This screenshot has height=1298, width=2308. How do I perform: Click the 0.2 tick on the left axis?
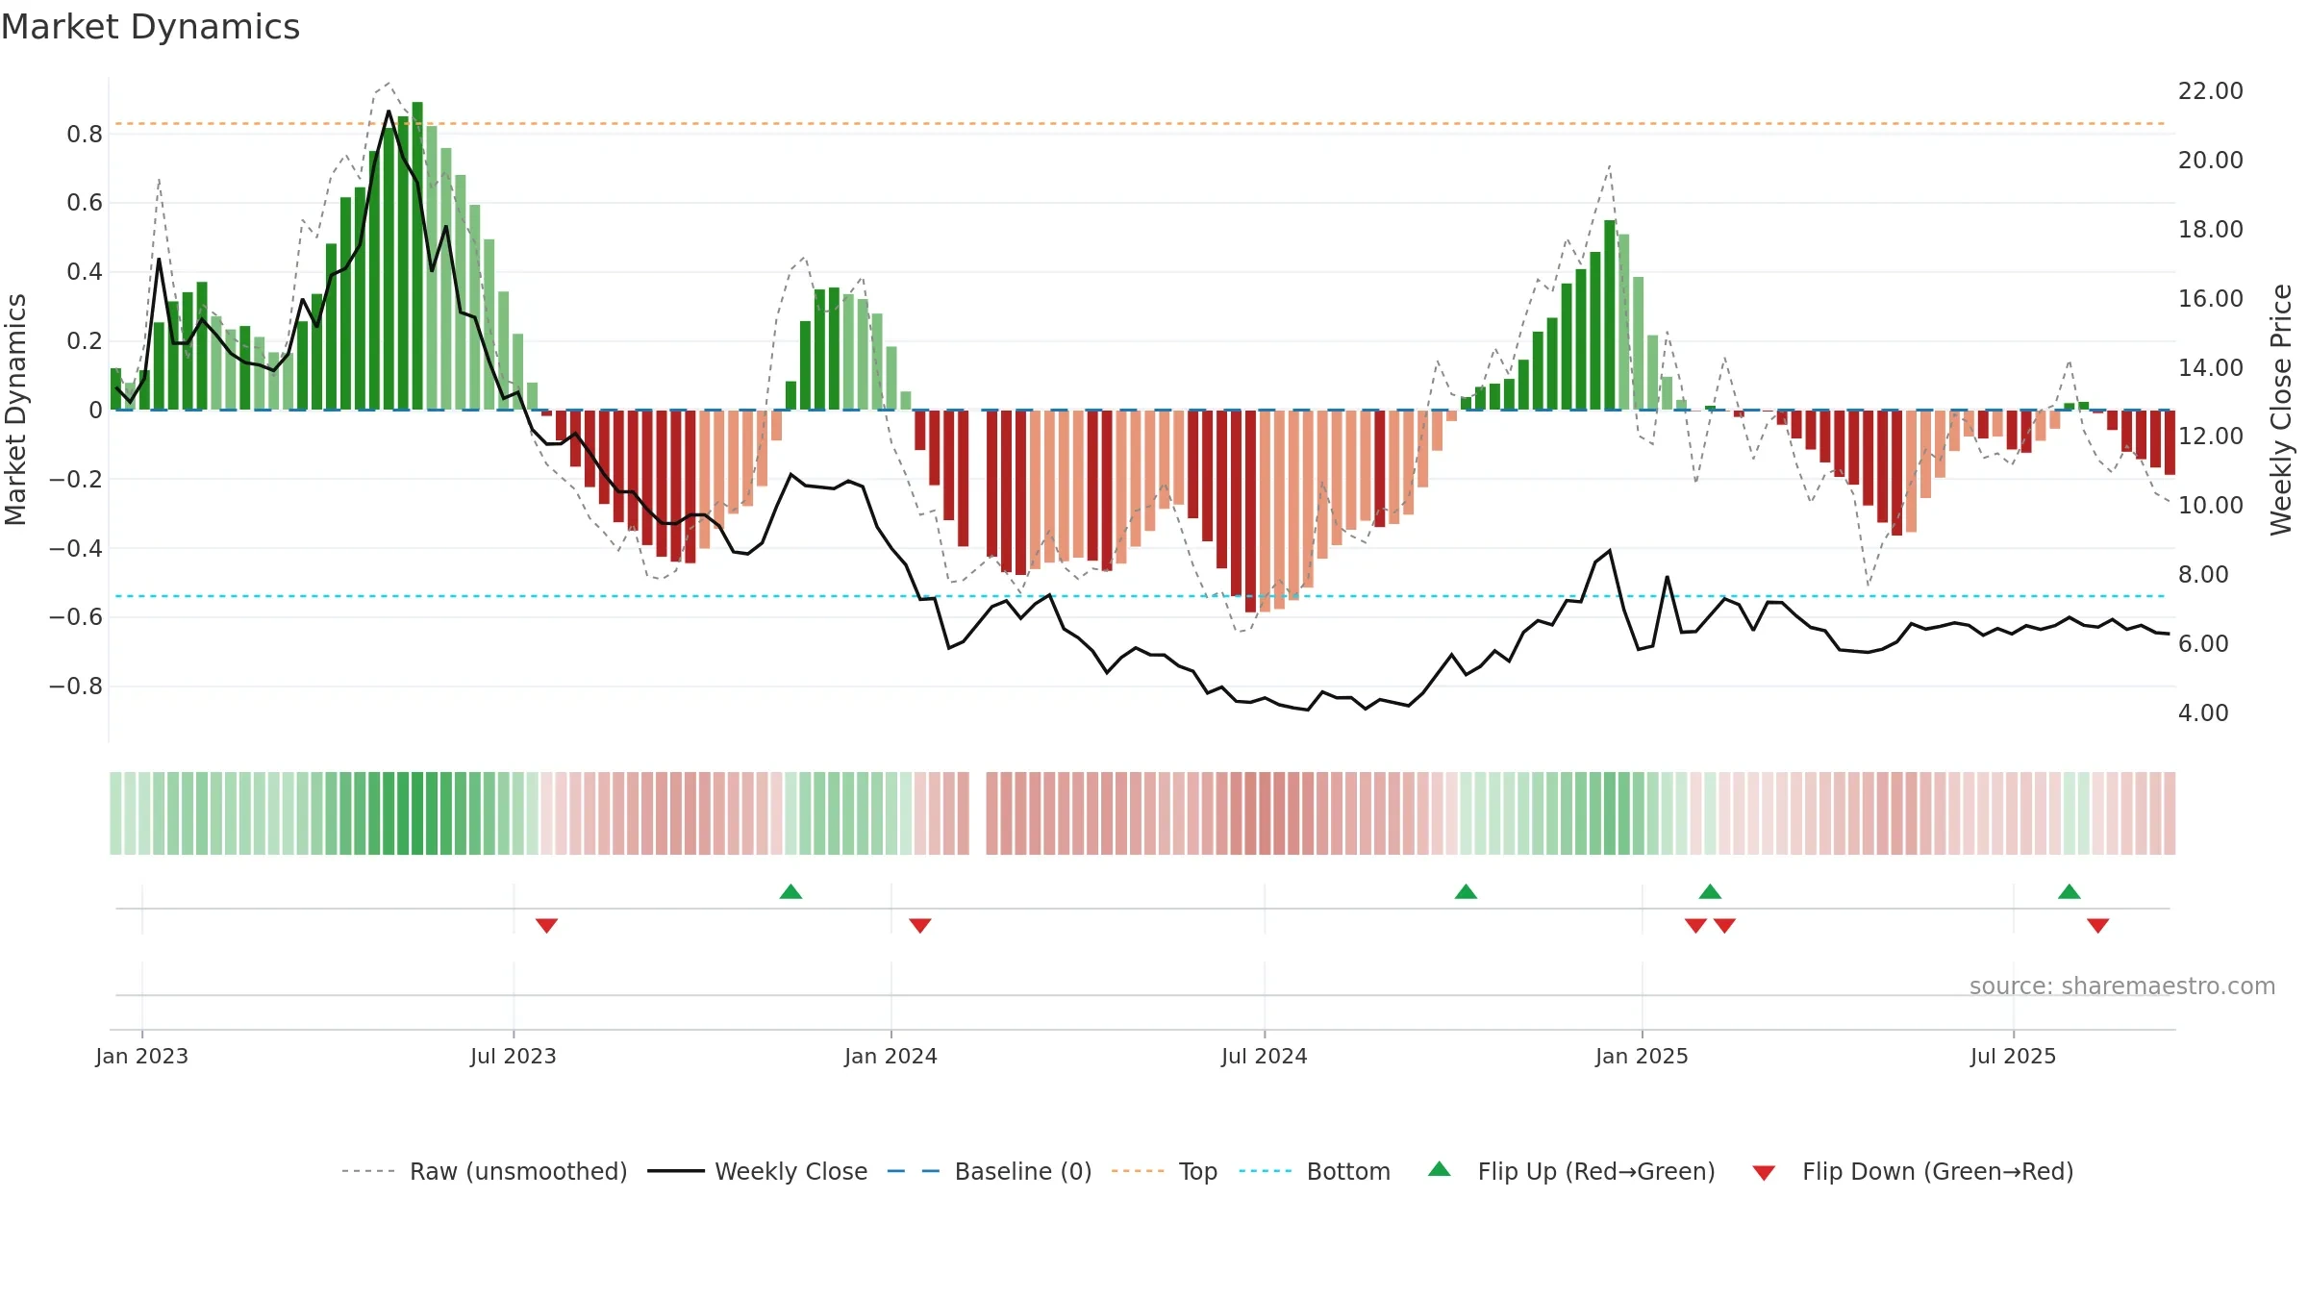(85, 341)
